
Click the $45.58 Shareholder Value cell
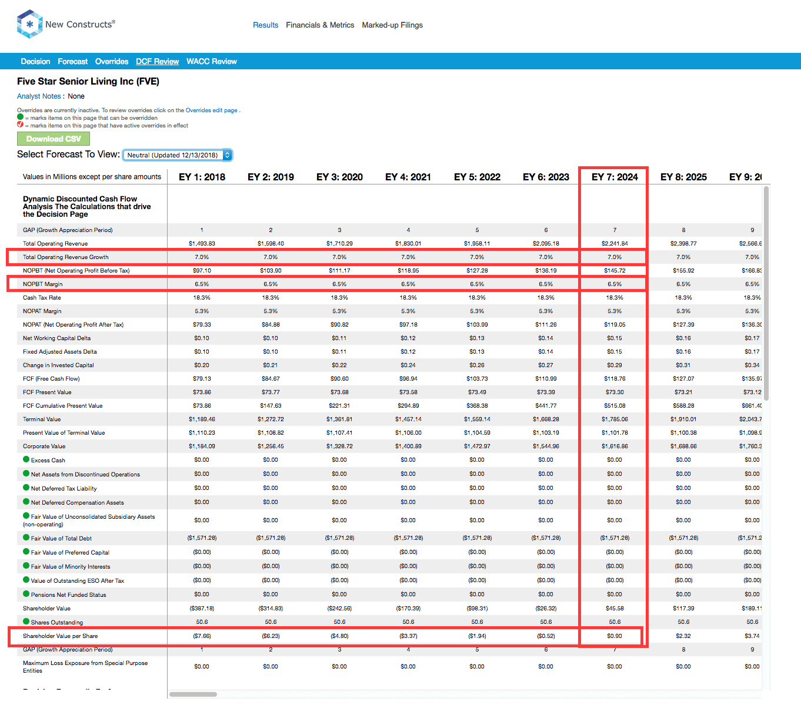(x=615, y=608)
